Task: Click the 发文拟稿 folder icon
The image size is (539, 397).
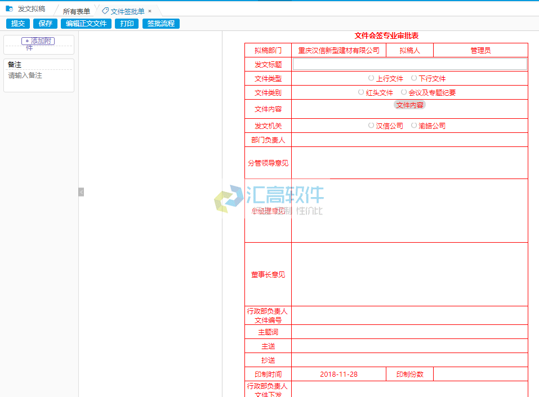Action: tap(9, 9)
